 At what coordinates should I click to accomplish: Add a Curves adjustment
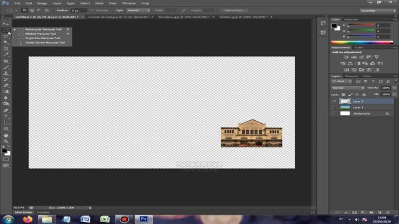pos(362,57)
